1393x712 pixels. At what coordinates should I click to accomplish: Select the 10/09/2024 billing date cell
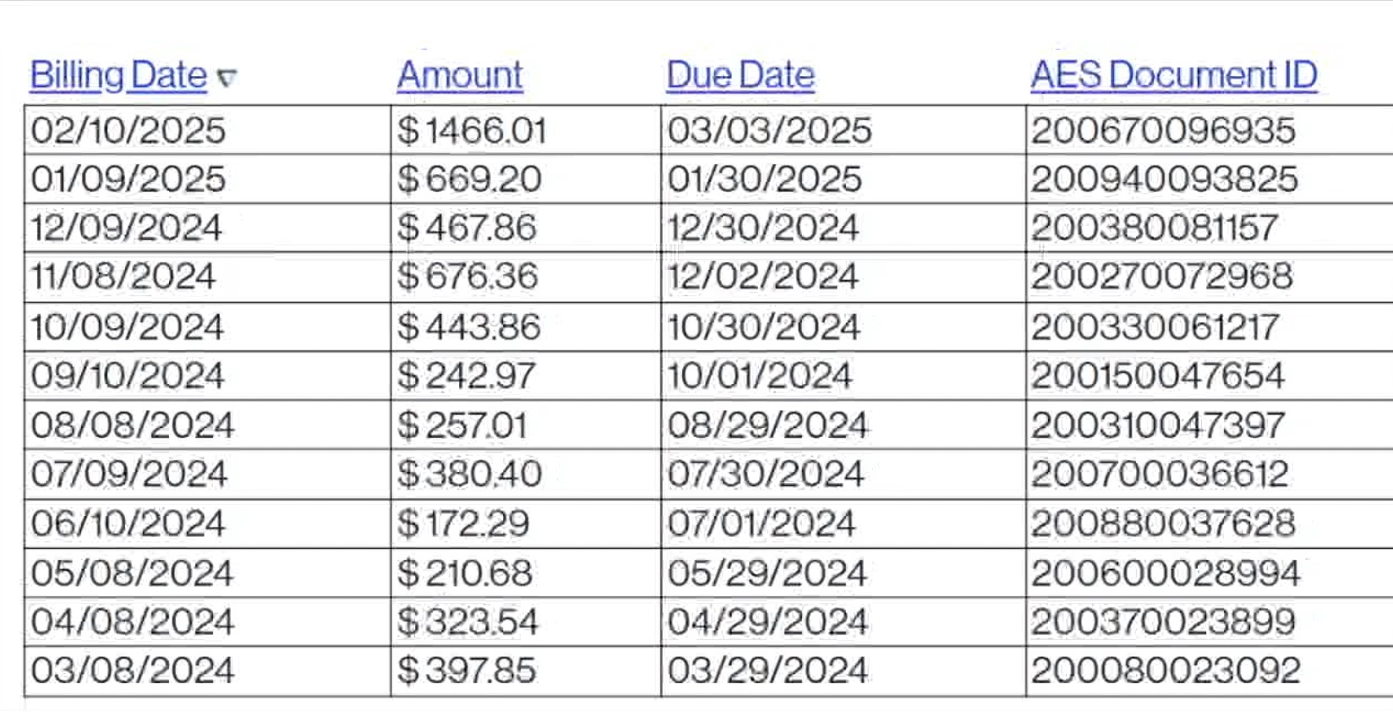coord(208,327)
